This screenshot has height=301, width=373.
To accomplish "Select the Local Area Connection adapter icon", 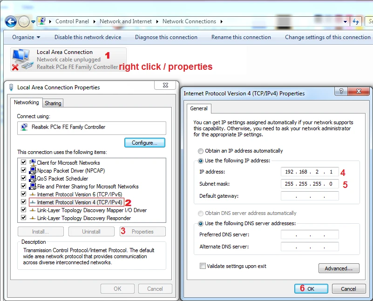I will point(21,60).
